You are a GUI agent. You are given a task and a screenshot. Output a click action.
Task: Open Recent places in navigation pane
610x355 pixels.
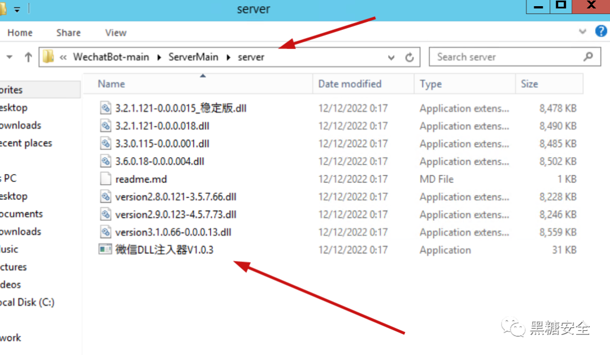tap(26, 143)
